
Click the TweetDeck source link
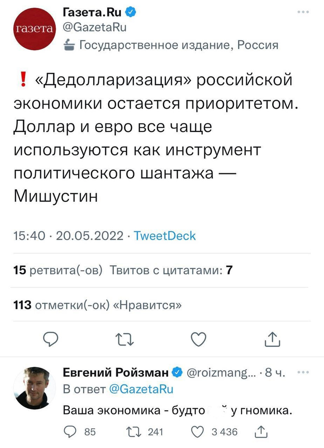click(x=164, y=236)
